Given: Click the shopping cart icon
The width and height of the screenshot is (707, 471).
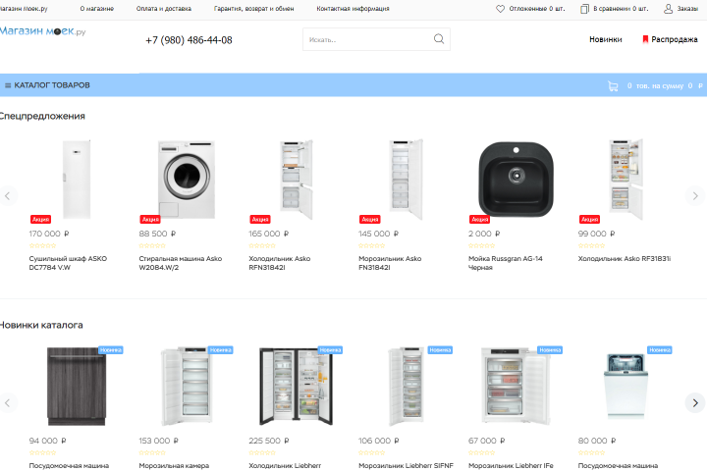Looking at the screenshot, I should 613,85.
